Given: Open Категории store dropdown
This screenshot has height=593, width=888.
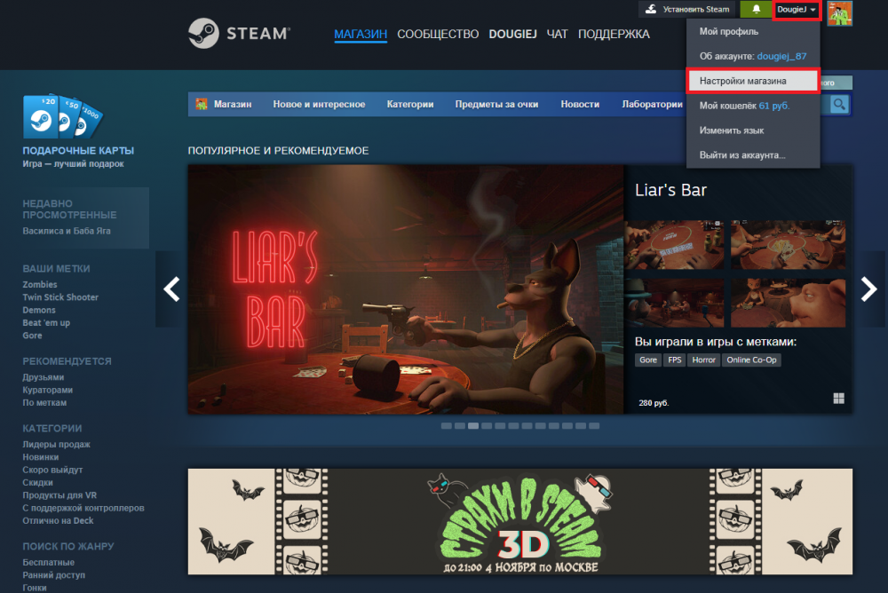Looking at the screenshot, I should point(410,104).
